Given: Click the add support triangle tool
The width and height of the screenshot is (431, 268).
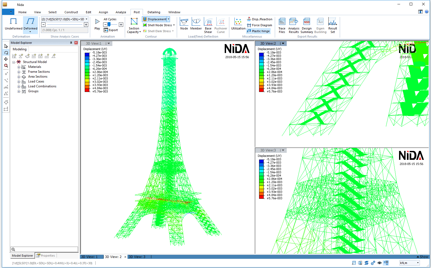Looking at the screenshot, I should click(x=6, y=94).
